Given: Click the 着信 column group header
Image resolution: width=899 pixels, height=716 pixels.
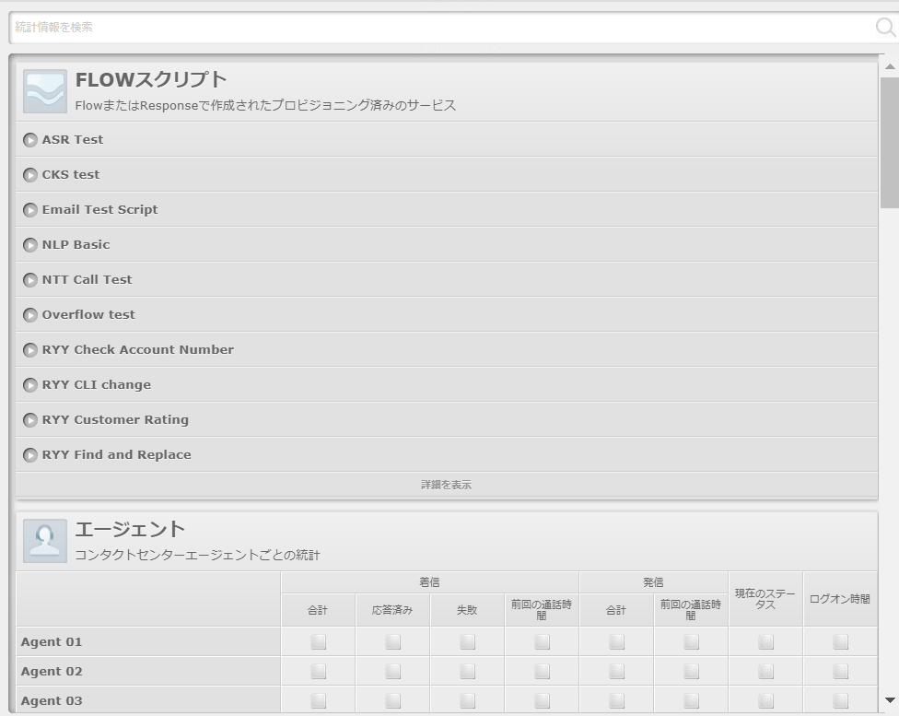Looking at the screenshot, I should pyautogui.click(x=429, y=582).
